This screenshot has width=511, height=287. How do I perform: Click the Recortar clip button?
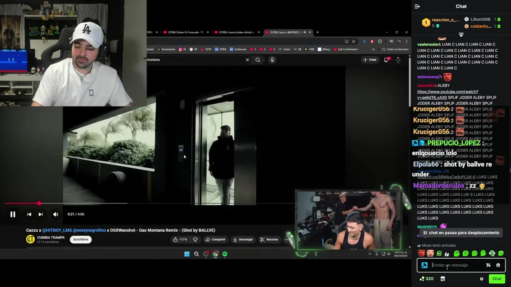[269, 240]
